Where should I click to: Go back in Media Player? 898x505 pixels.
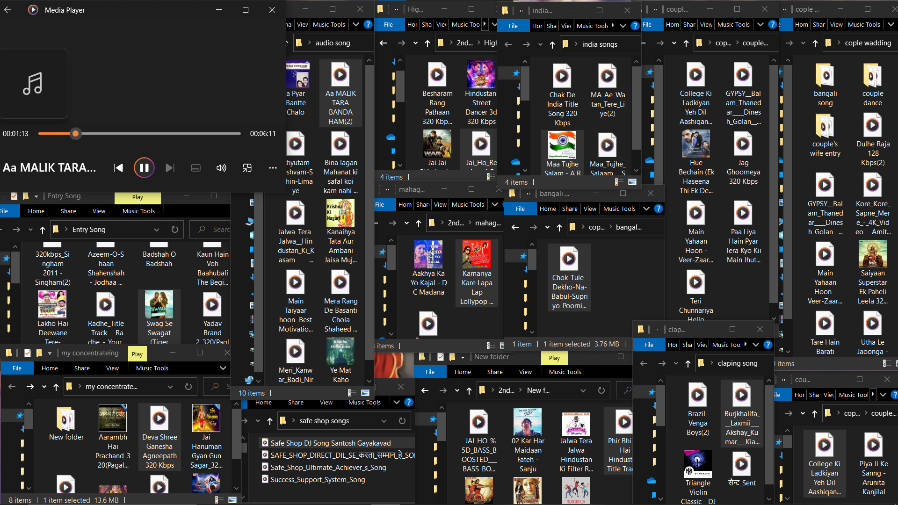(x=8, y=10)
